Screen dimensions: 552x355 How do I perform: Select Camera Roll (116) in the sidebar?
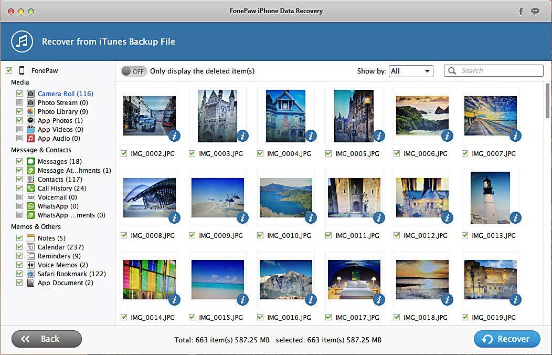point(65,94)
